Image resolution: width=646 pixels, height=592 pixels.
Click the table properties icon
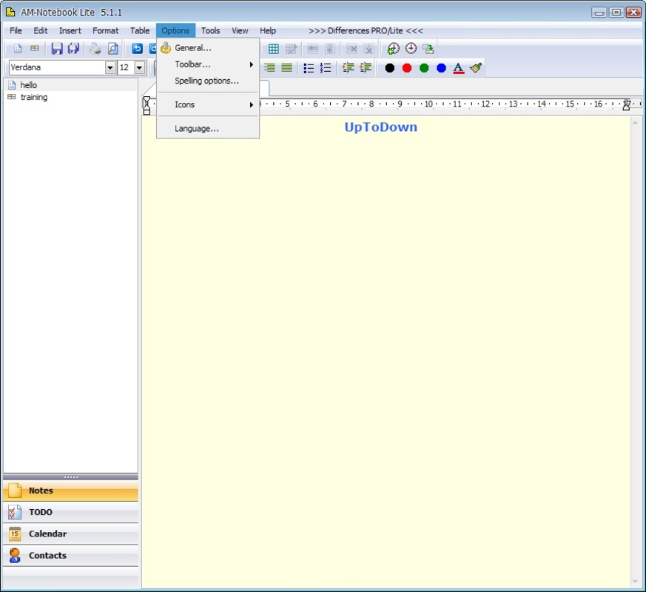291,49
